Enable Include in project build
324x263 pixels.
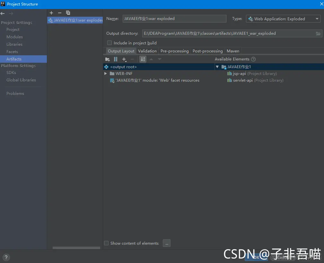tap(109, 43)
